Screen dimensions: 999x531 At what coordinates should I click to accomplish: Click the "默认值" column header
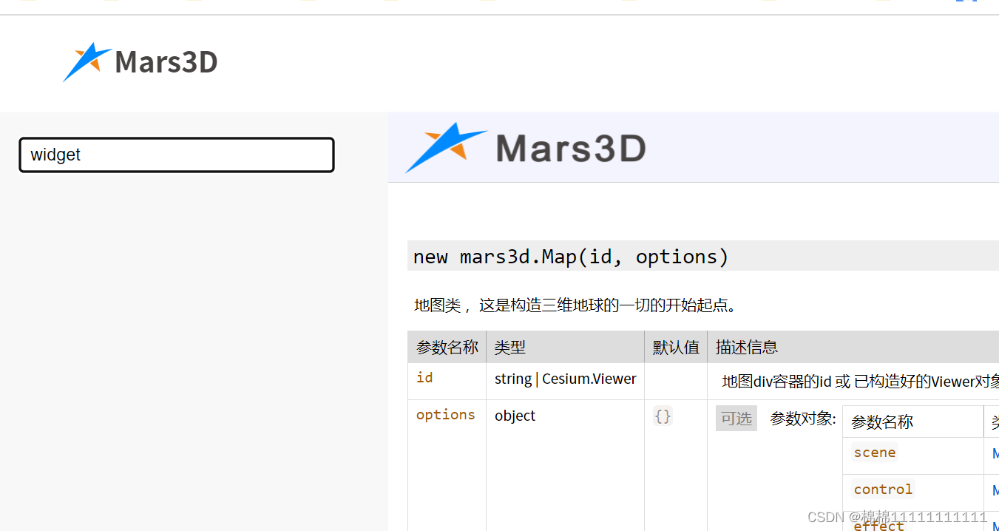click(x=676, y=347)
